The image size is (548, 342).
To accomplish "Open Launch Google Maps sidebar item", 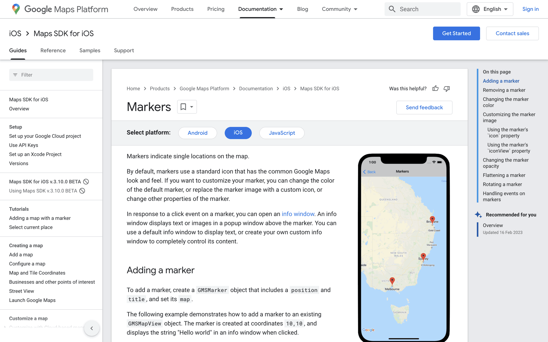I will point(32,300).
